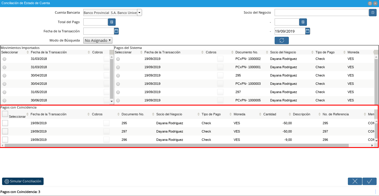The height and width of the screenshot is (196, 379).
Task: Open calendar for Fecha de la Transacción
Action: point(116,31)
